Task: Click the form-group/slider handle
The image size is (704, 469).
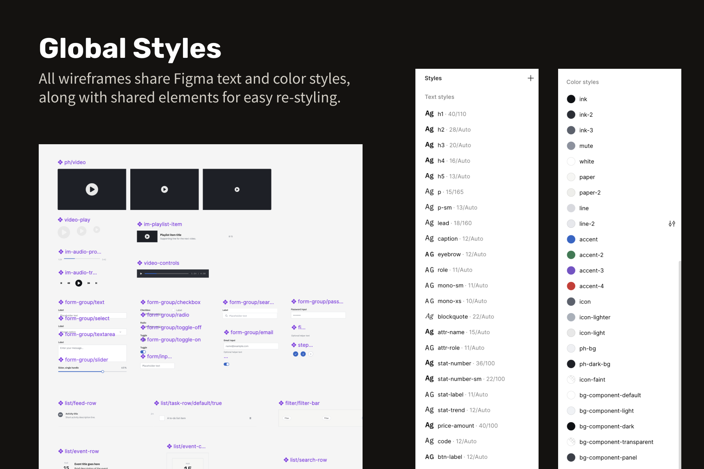Action: [102, 372]
